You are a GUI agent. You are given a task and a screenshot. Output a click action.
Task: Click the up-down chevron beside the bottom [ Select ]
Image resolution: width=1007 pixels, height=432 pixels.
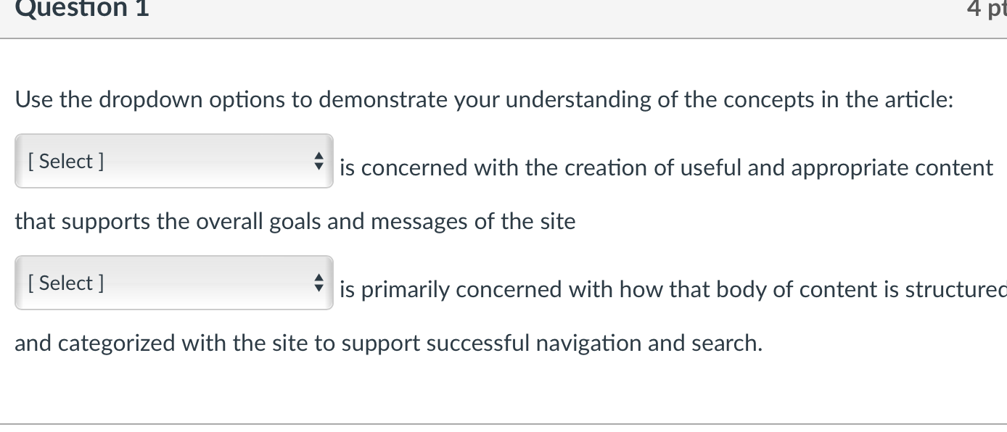click(x=318, y=283)
